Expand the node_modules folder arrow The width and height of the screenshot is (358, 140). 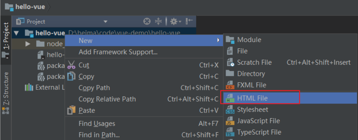pos(28,44)
